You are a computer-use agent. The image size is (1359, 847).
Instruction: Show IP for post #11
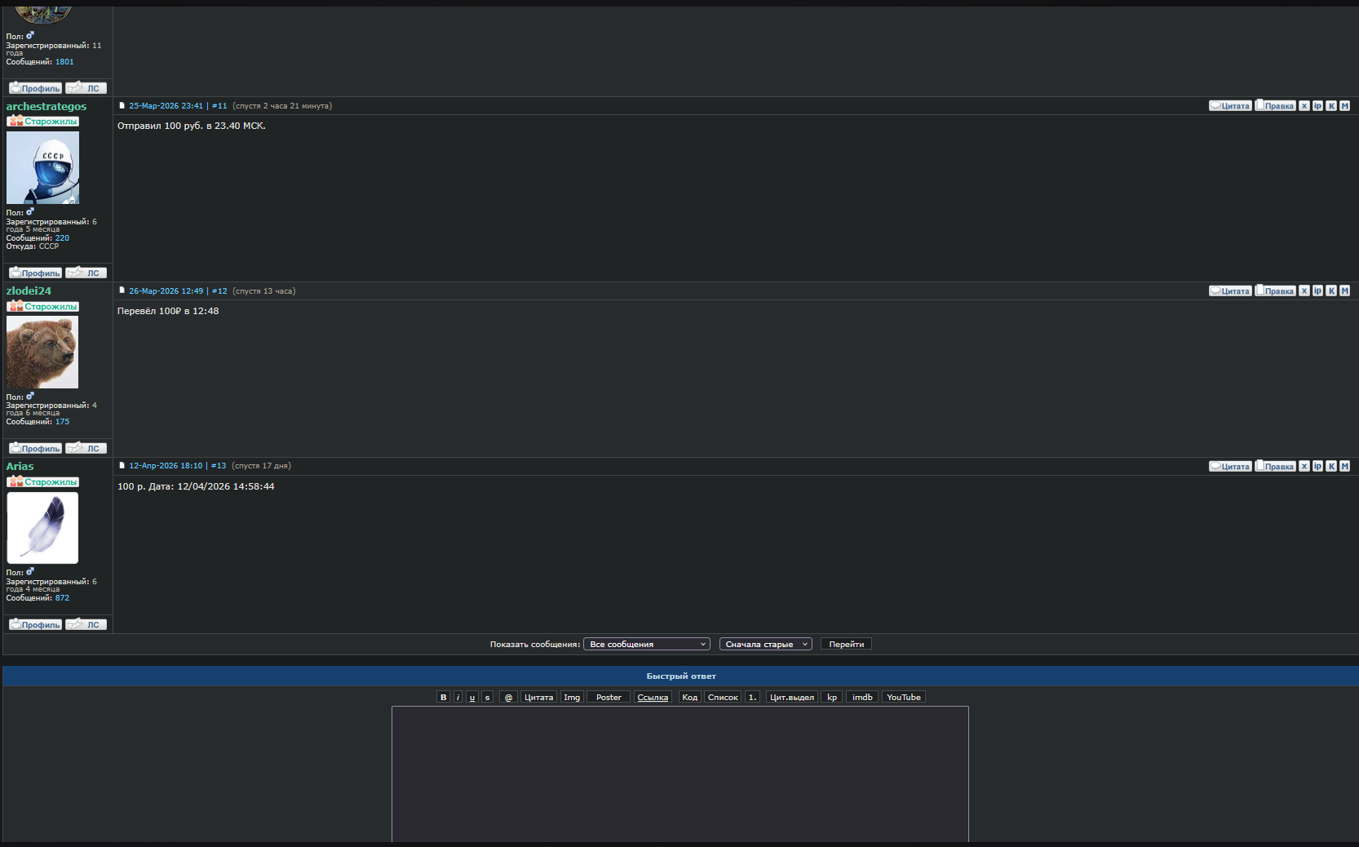pos(1317,106)
